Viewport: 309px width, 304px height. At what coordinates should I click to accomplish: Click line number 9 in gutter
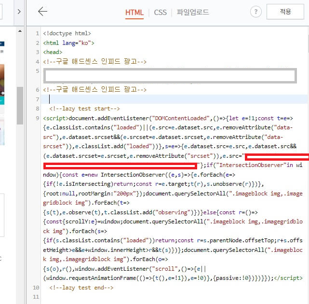tap(38, 118)
